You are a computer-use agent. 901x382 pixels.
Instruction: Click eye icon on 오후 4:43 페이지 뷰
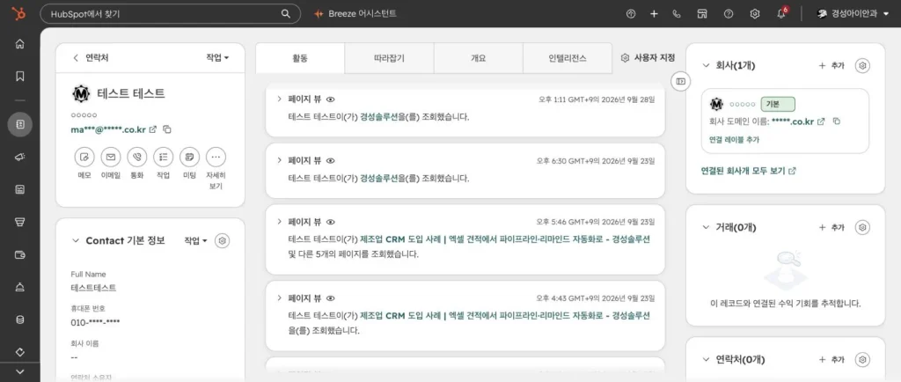coord(331,298)
